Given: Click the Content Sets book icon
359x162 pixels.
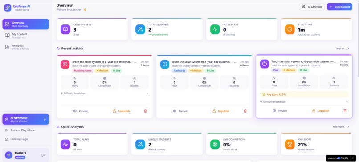Looking at the screenshot, I should pyautogui.click(x=65, y=29).
